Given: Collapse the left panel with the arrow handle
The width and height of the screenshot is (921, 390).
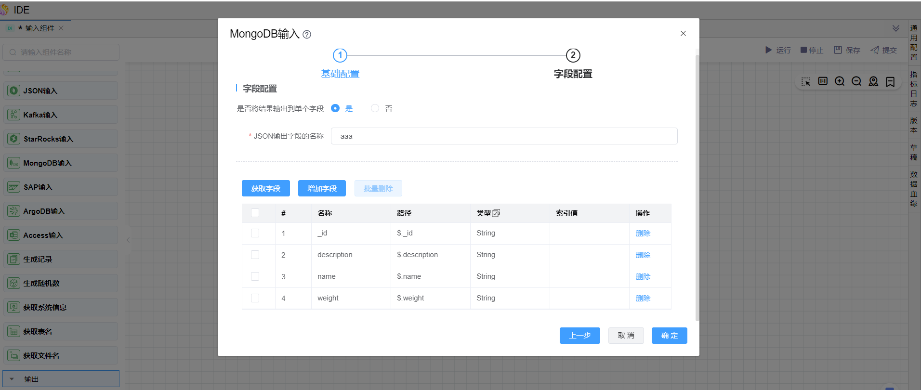Looking at the screenshot, I should 128,239.
